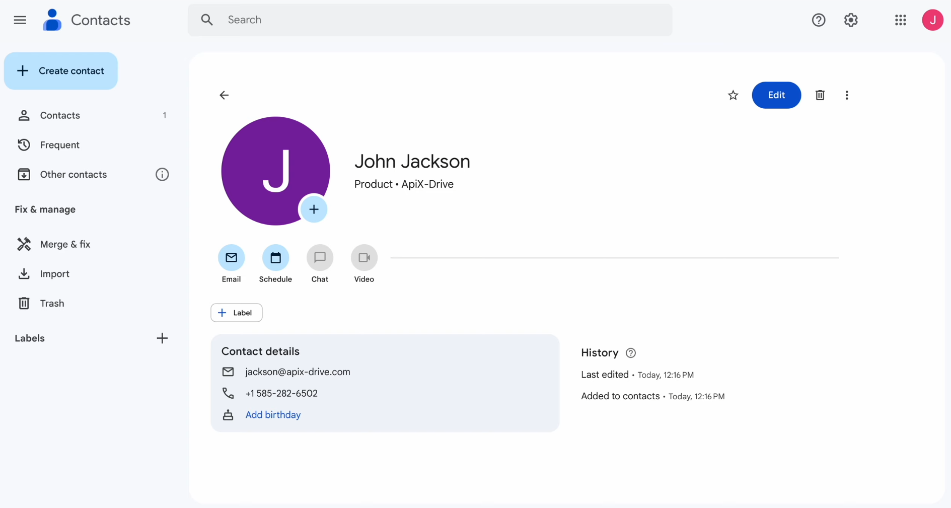Start a Video call icon
This screenshot has height=508, width=951.
click(363, 257)
